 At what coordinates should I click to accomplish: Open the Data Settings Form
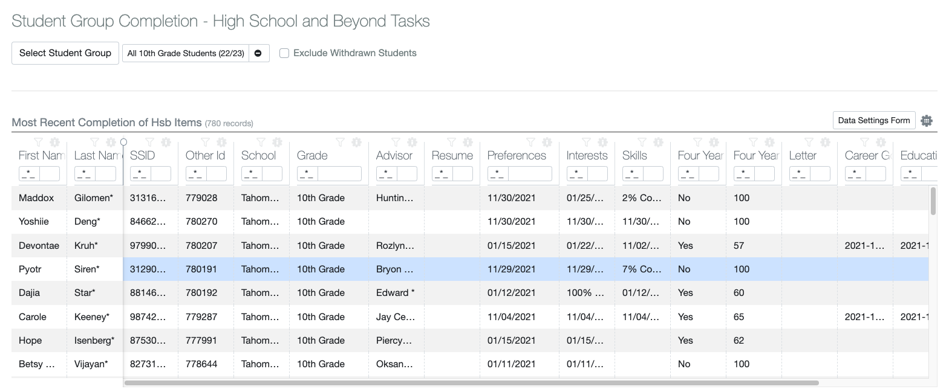[873, 120]
